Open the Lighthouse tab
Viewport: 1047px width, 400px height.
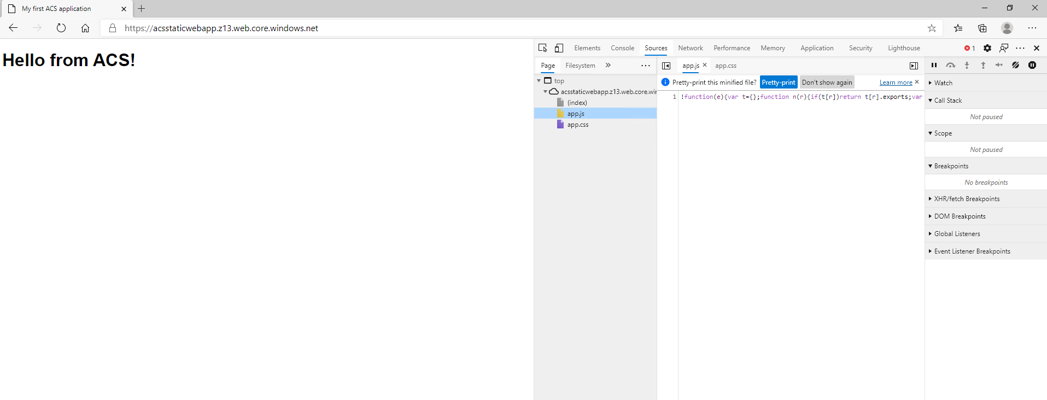coord(904,48)
